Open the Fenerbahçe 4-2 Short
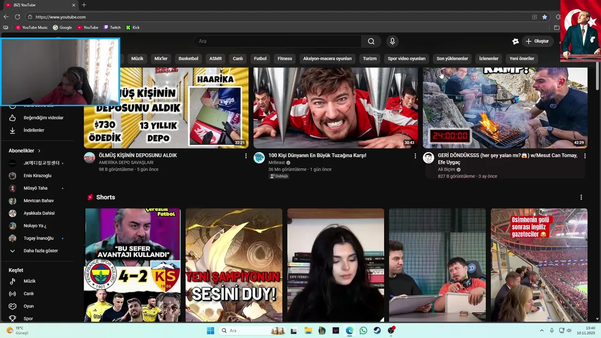601x338 pixels. pos(133,265)
